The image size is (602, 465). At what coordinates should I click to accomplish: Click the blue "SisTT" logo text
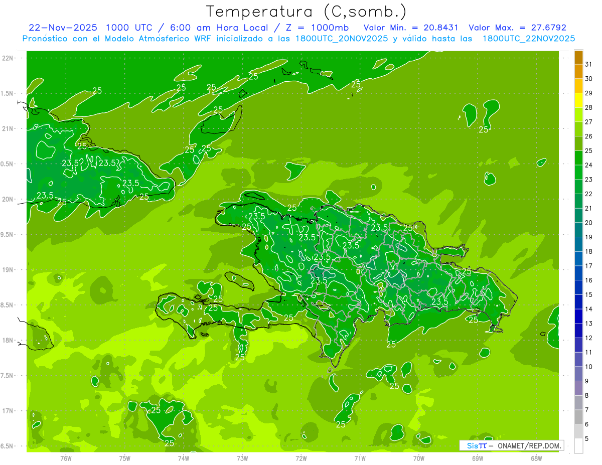coord(477,445)
